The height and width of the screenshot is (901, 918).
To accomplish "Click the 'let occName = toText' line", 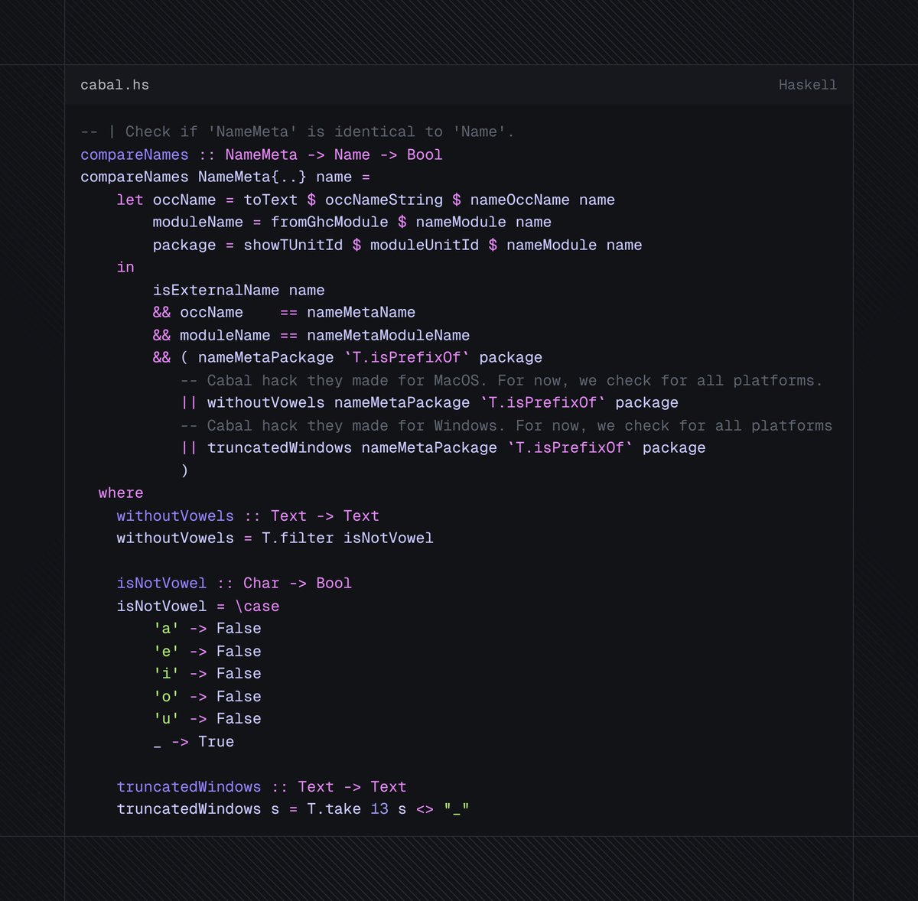I will tap(366, 200).
